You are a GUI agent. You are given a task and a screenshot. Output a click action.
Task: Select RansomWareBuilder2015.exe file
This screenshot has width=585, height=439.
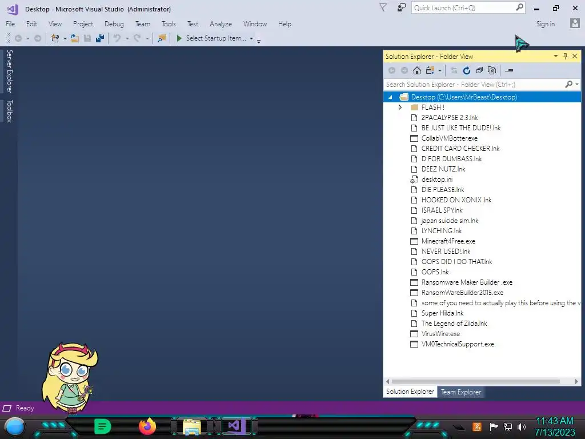click(462, 293)
